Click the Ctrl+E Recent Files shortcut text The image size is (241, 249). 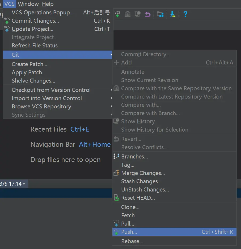[80, 129]
